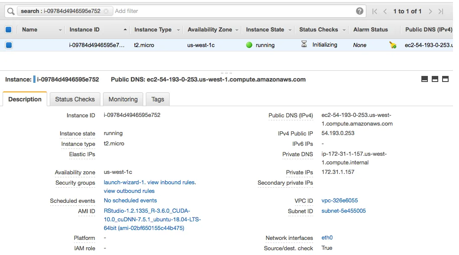Go to the first page of results
This screenshot has height=255, width=459.
click(x=374, y=11)
